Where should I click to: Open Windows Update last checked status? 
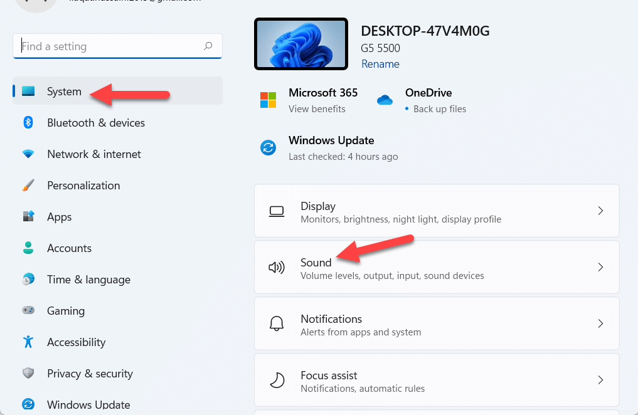[x=331, y=148]
